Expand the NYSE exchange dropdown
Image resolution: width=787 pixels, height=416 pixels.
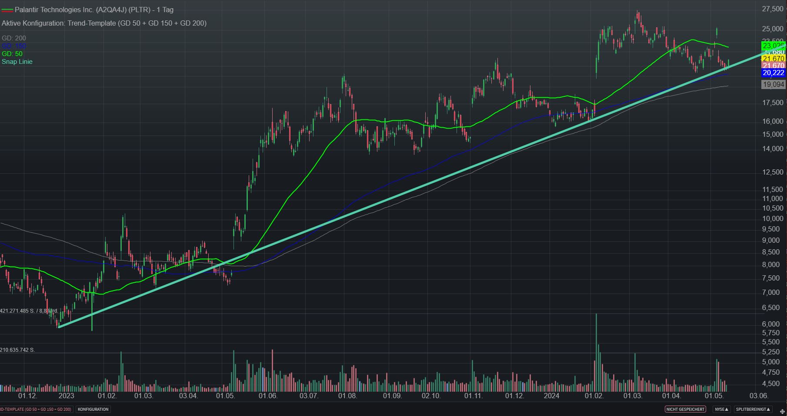(x=722, y=409)
